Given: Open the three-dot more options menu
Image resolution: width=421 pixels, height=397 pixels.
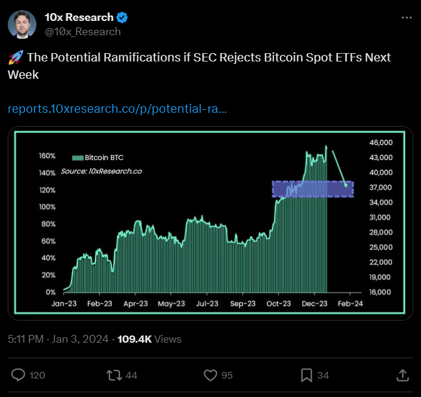Looking at the screenshot, I should pos(406,17).
